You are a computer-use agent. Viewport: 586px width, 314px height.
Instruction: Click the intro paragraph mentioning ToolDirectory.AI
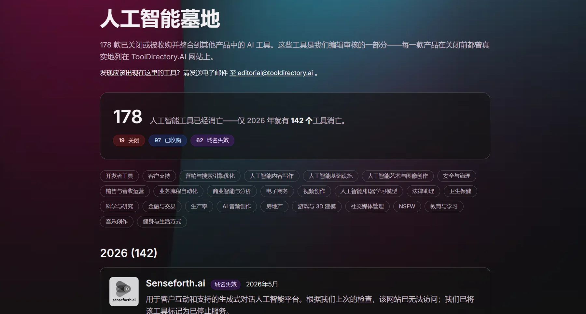coord(295,51)
